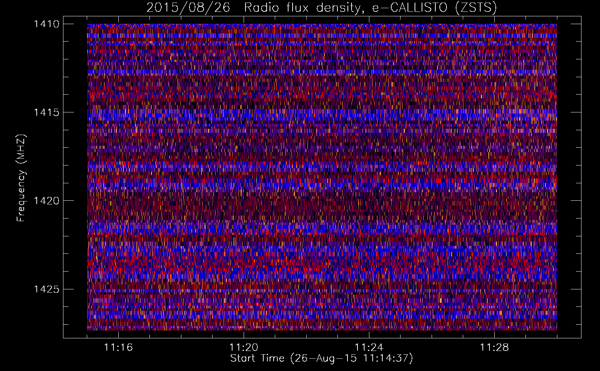
Task: Select the 1420 frequency axis label
Action: point(46,201)
